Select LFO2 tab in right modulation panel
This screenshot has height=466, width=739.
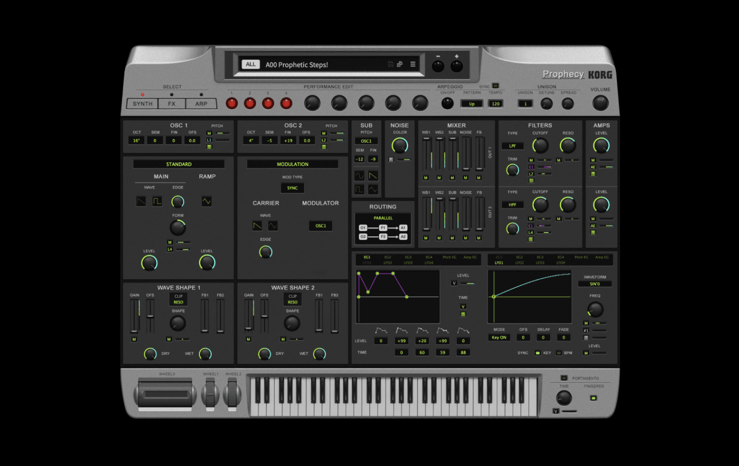point(519,263)
